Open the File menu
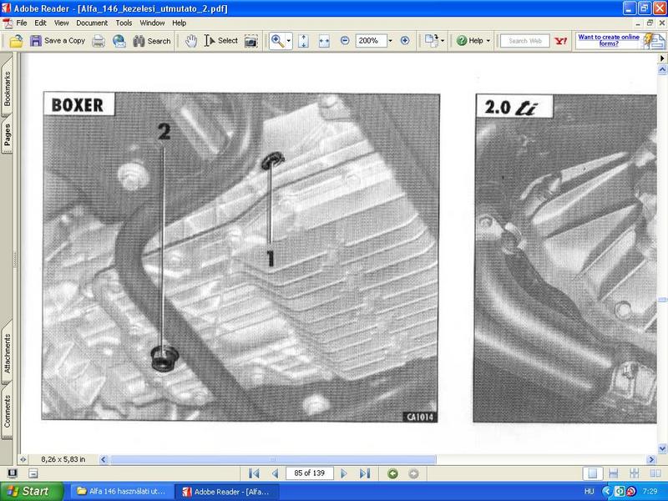 pyautogui.click(x=22, y=23)
